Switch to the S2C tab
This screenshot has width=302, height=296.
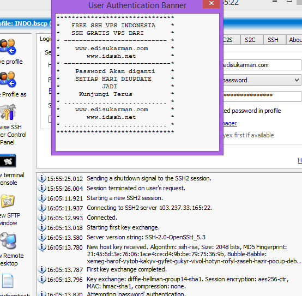pos(250,40)
